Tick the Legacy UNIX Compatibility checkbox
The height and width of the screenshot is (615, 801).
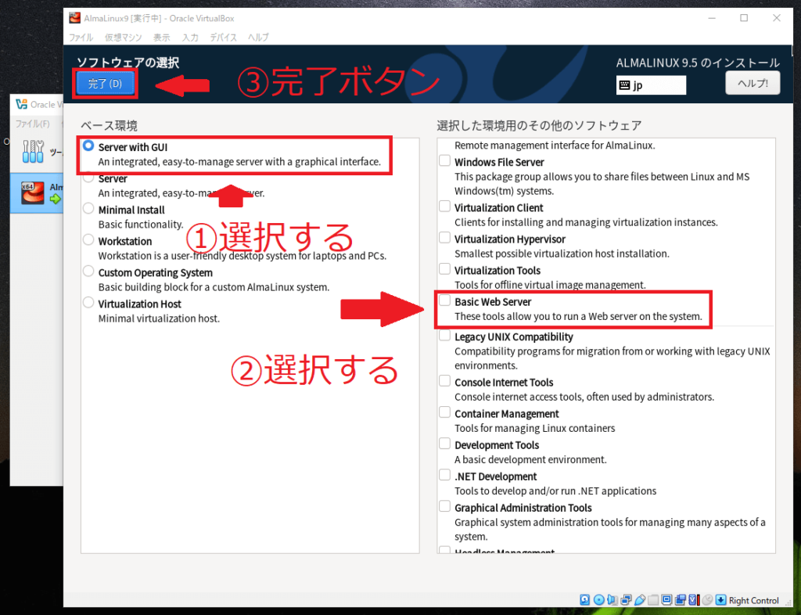tap(445, 336)
